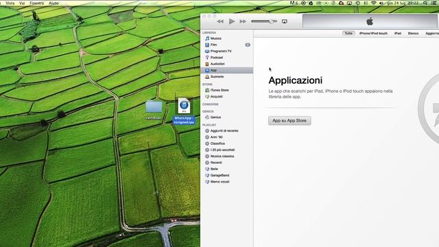439x247 pixels.
Task: Click the volume icon in menu bar
Action: [381, 3]
